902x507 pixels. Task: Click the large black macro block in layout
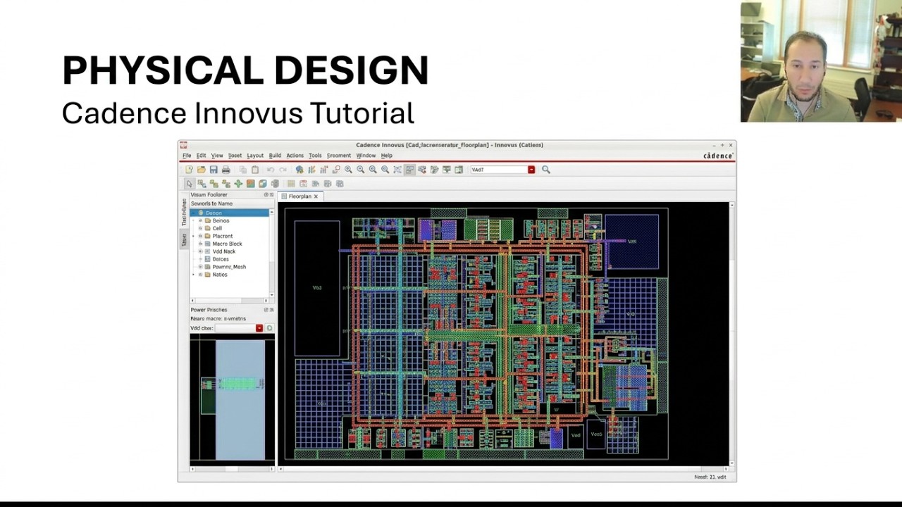(x=317, y=288)
